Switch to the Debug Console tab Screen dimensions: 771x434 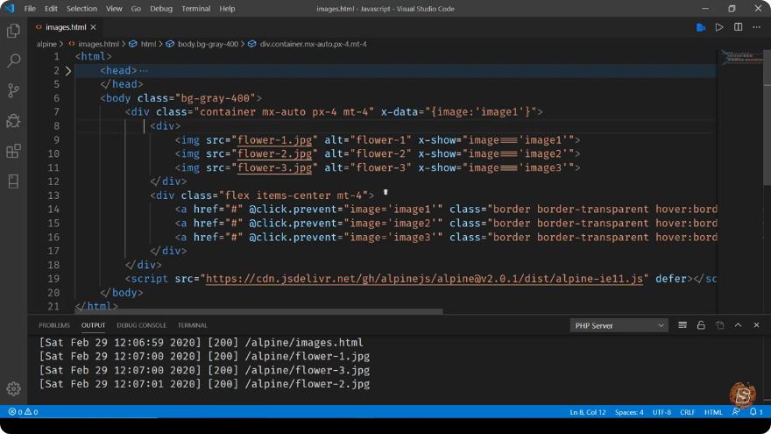point(141,325)
